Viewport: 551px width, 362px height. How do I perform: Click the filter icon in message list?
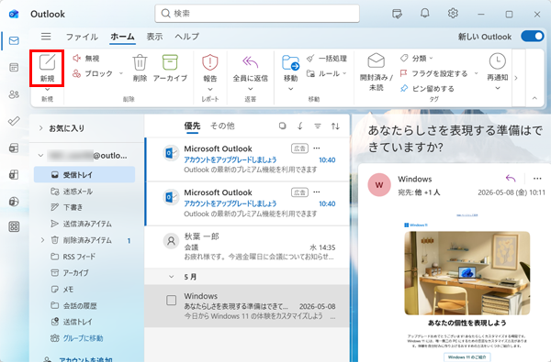point(318,126)
